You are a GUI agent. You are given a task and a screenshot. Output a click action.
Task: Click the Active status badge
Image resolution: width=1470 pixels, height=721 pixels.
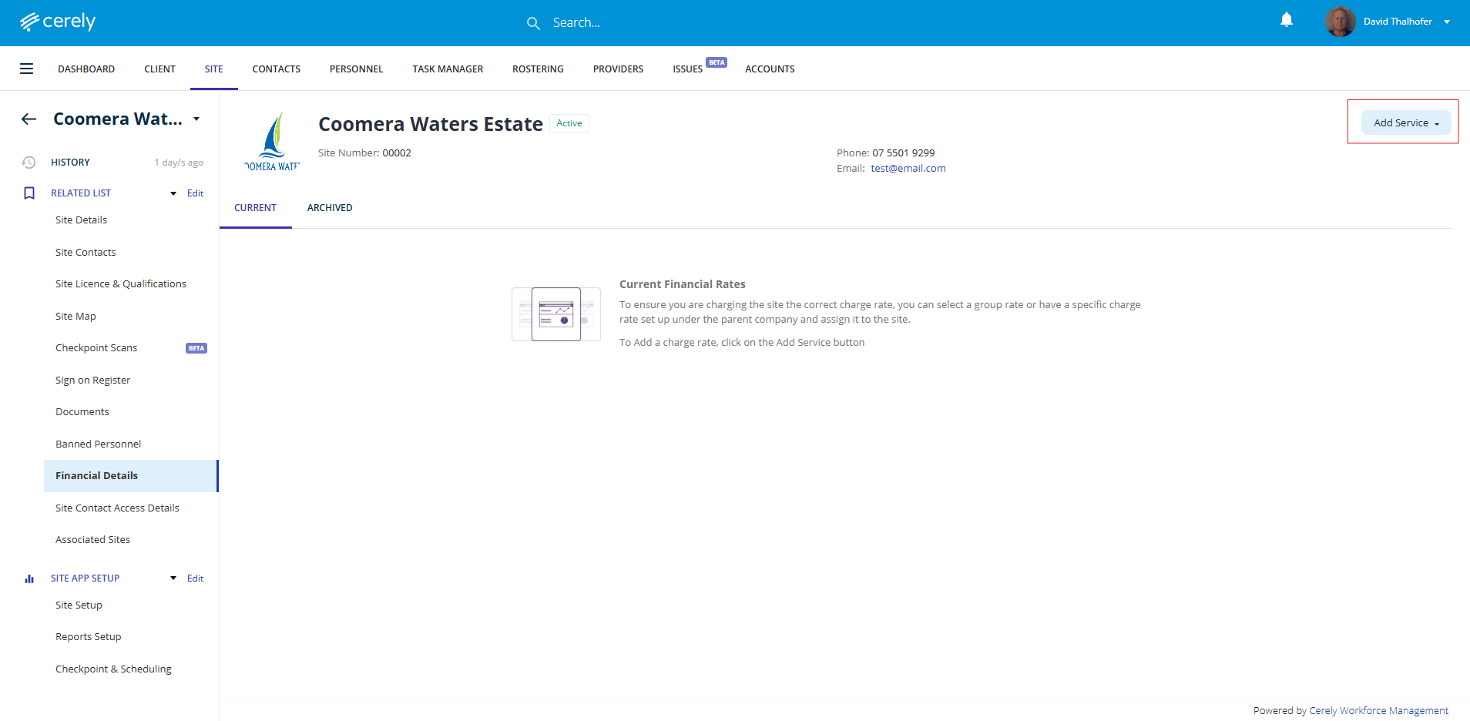569,123
